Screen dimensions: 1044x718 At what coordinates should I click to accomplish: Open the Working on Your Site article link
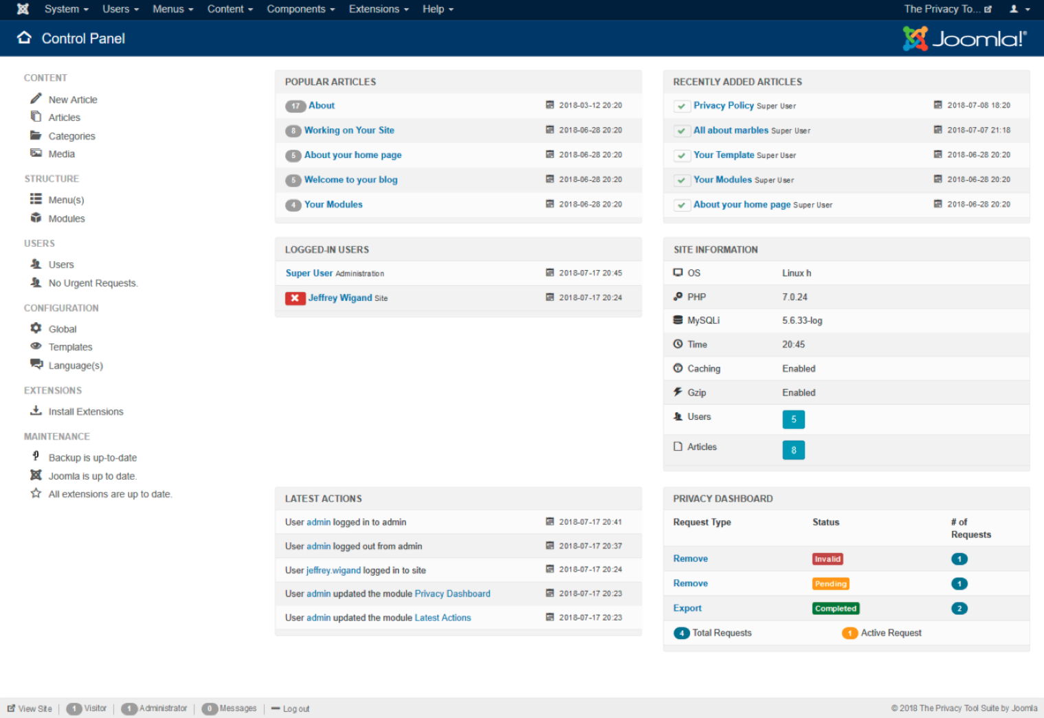point(349,130)
